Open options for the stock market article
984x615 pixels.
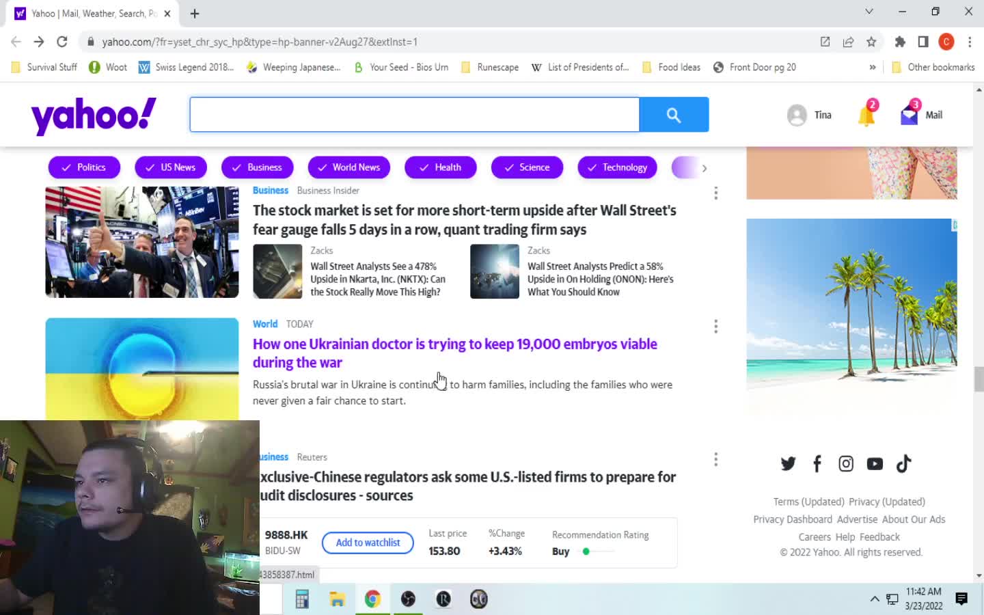715,193
